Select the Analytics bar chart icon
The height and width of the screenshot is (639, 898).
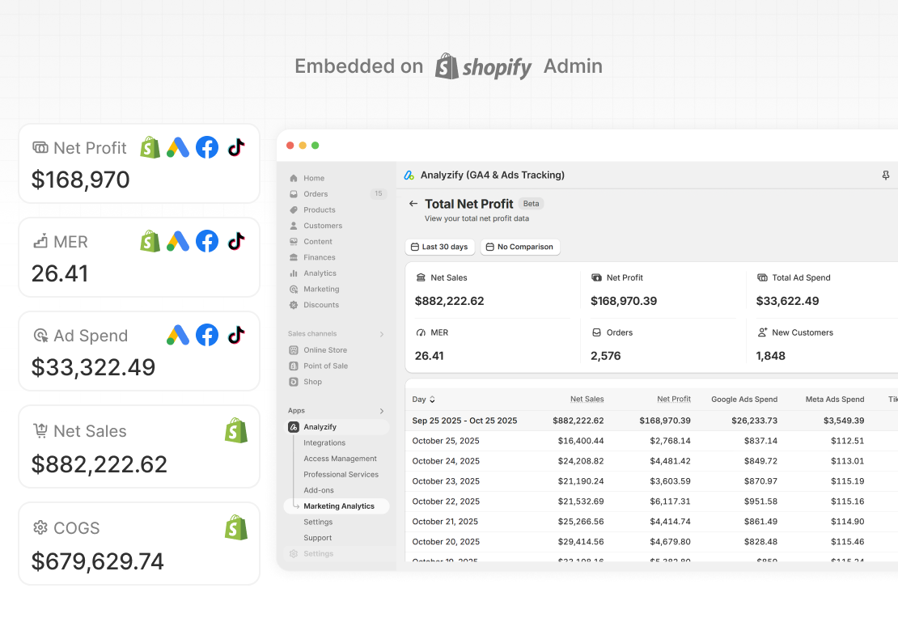293,273
